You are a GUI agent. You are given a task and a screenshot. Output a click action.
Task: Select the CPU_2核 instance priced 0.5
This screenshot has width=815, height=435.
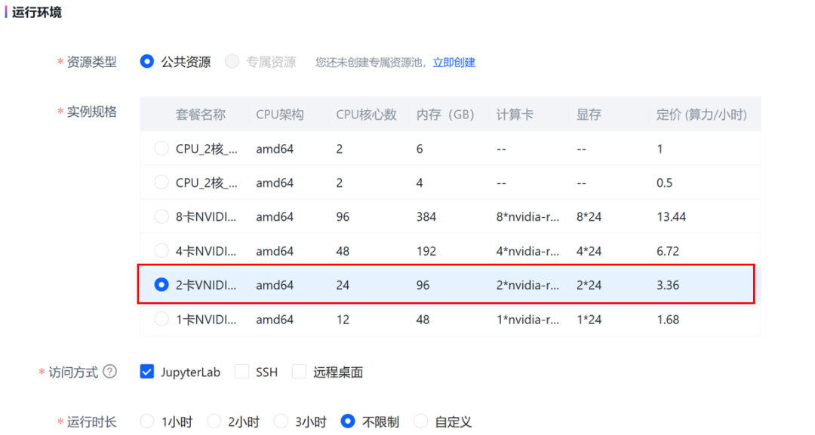161,182
